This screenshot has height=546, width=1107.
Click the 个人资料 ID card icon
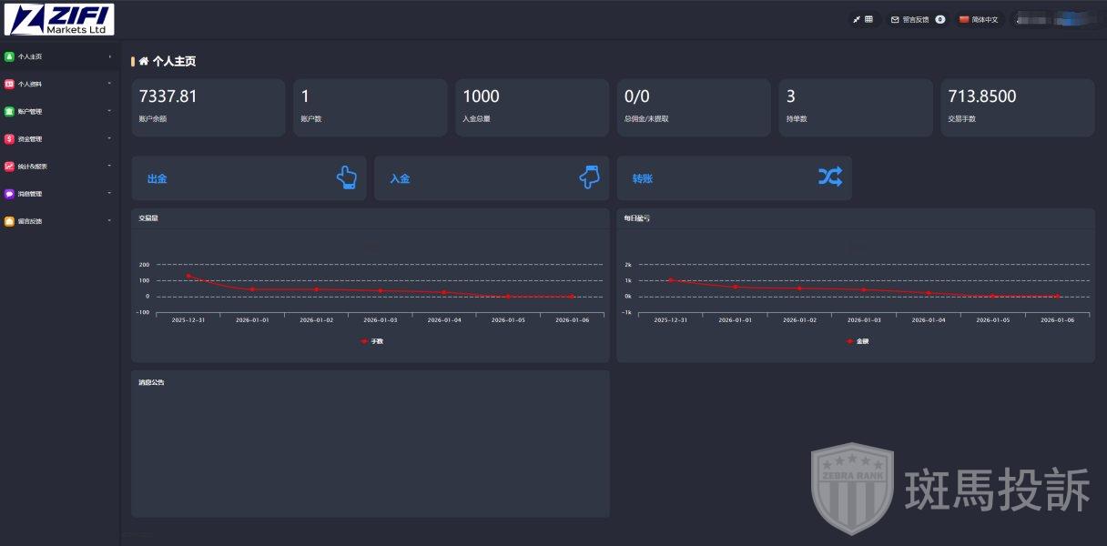(x=9, y=84)
